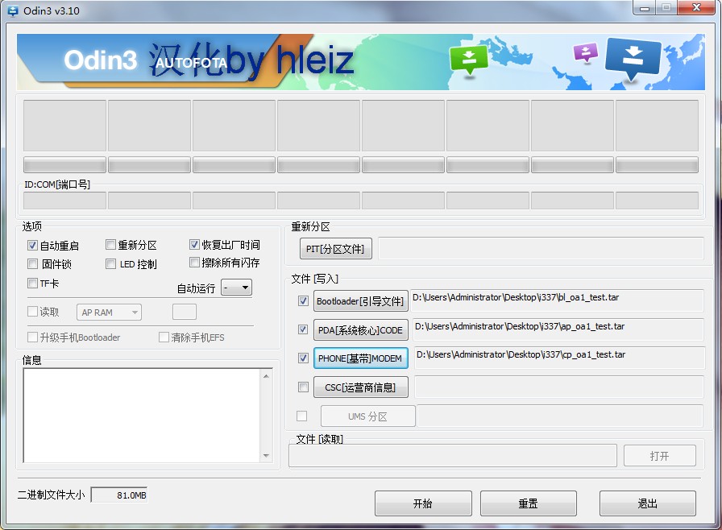This screenshot has width=722, height=530.
Task: Click the PIT[分区文件] button
Action: click(x=336, y=249)
